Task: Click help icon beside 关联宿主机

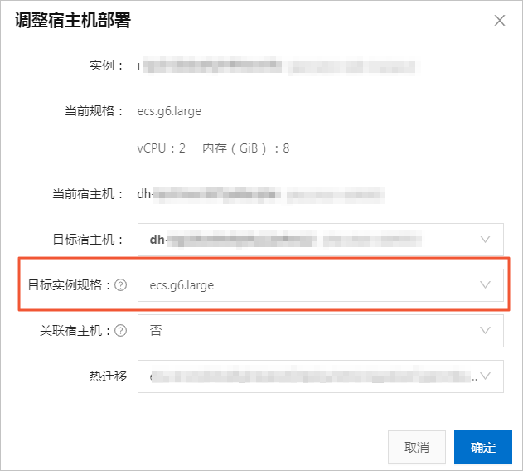Action: tap(120, 331)
